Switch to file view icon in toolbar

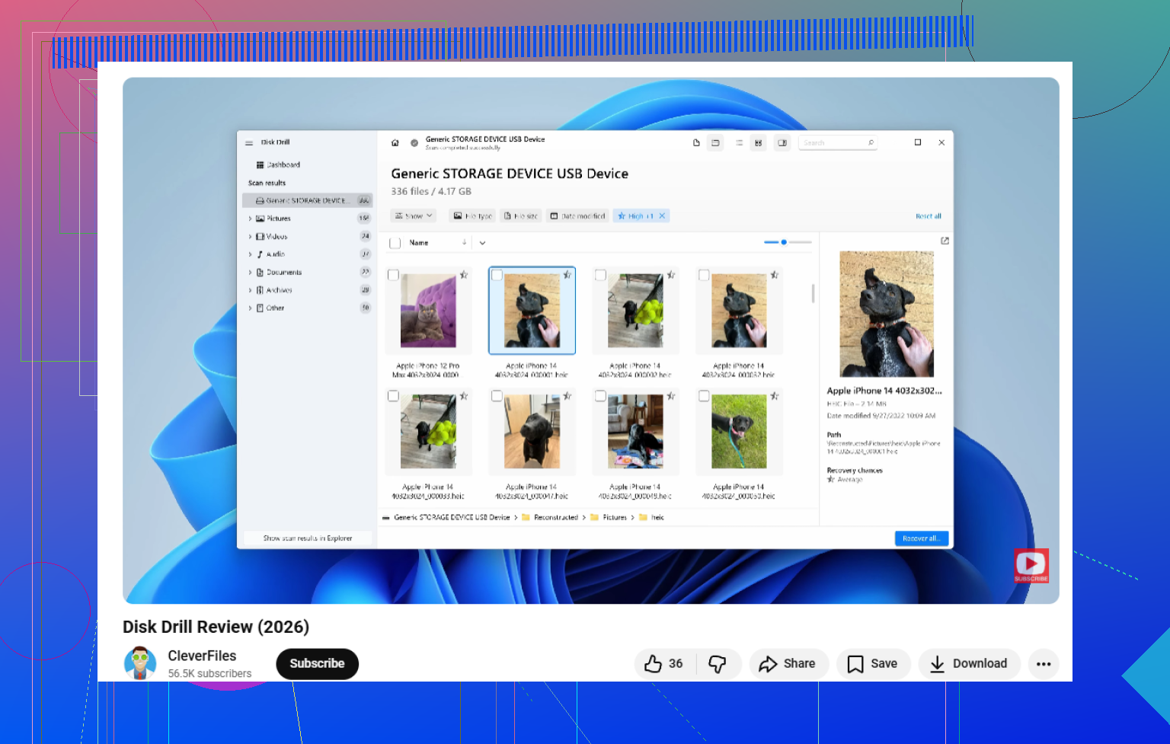coord(696,142)
